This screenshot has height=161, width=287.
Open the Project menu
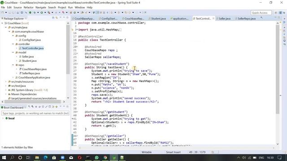click(62, 8)
